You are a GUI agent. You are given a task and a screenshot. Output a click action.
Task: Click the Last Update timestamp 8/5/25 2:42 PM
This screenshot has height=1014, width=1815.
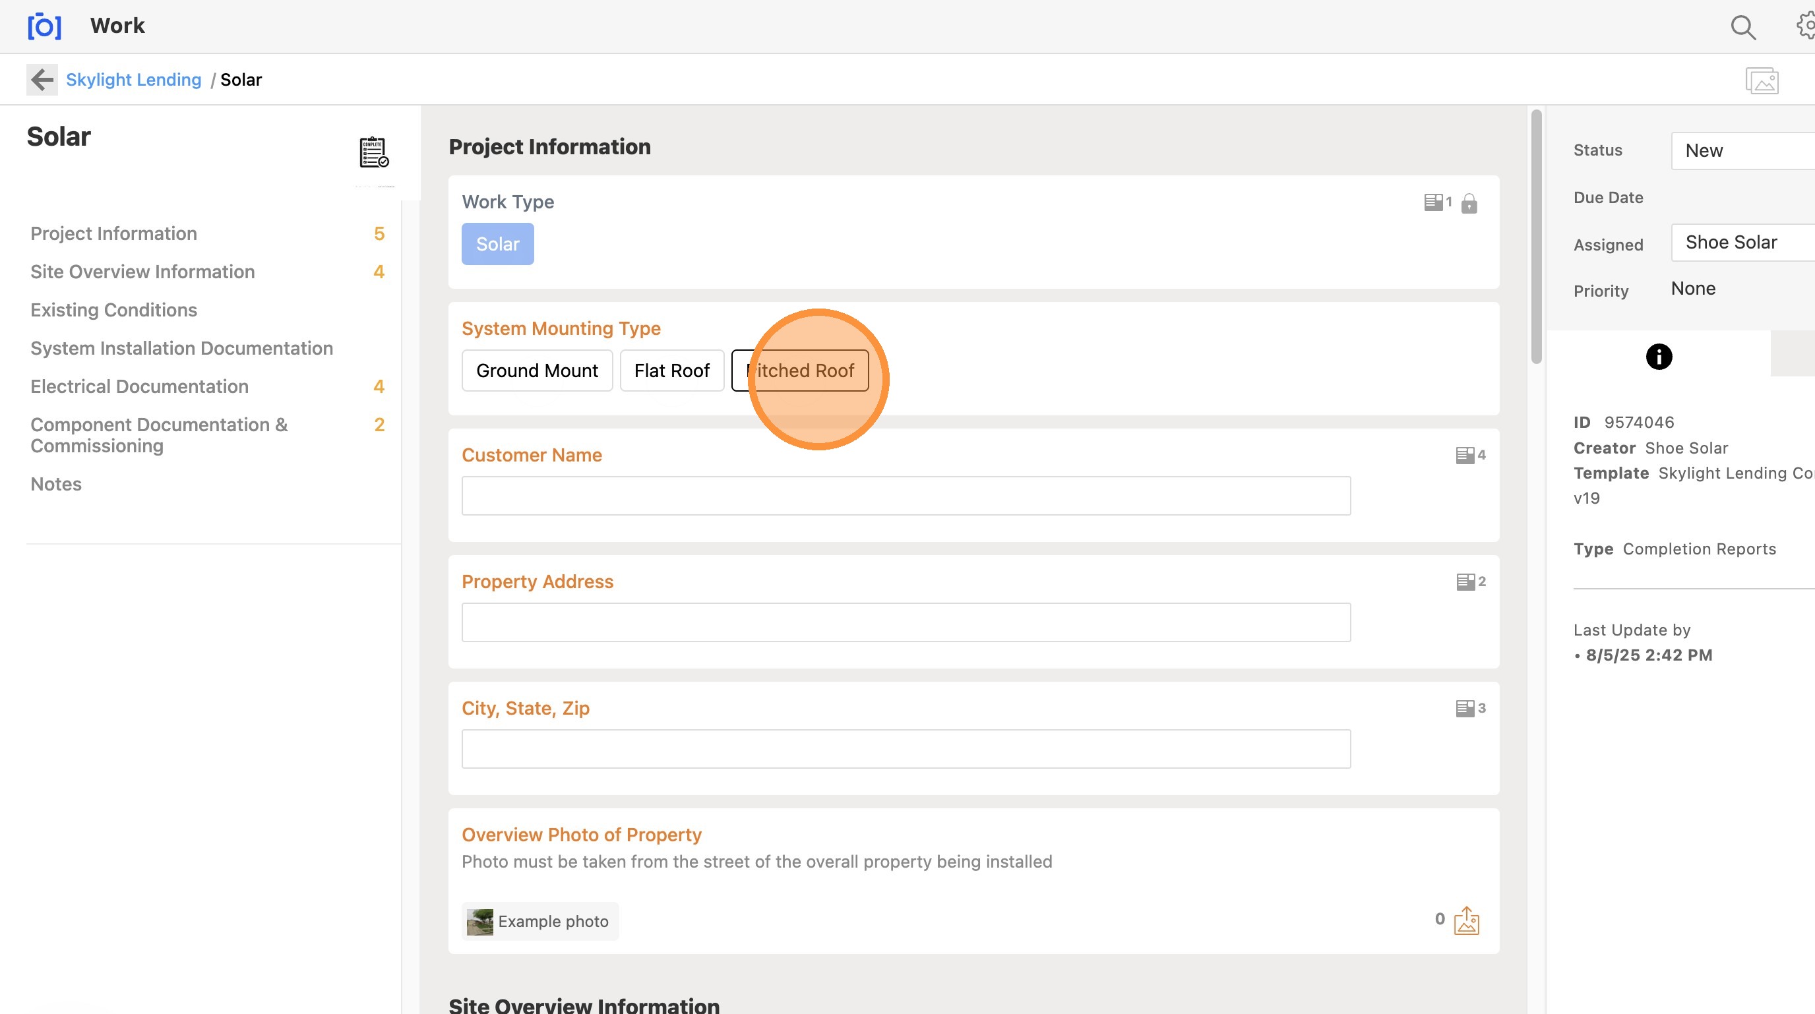pos(1649,655)
